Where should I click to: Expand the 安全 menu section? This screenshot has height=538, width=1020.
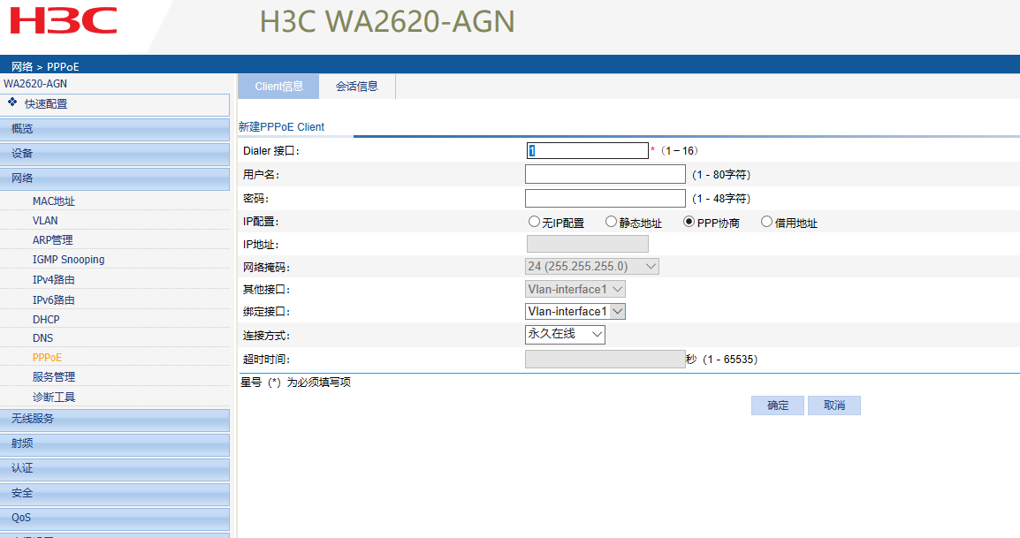click(x=115, y=494)
